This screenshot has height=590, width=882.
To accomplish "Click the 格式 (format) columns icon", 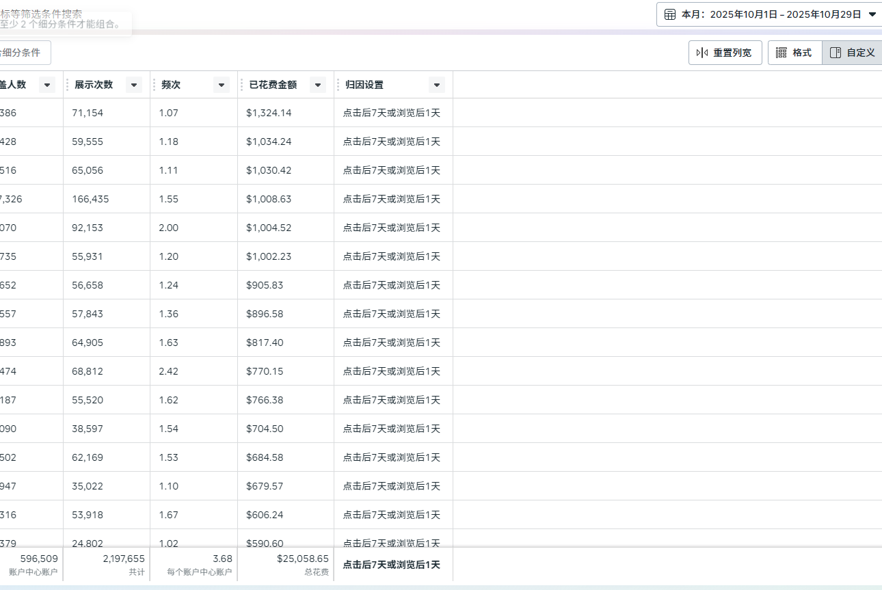I will [781, 53].
